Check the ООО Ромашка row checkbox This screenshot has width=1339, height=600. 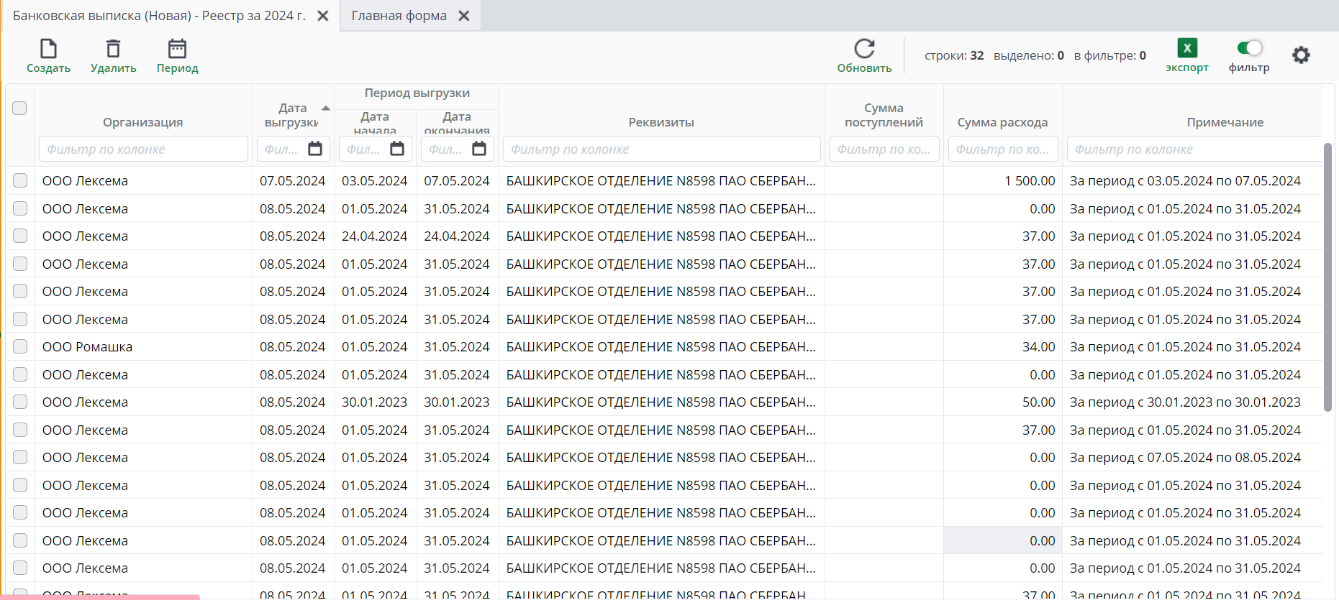(x=20, y=346)
